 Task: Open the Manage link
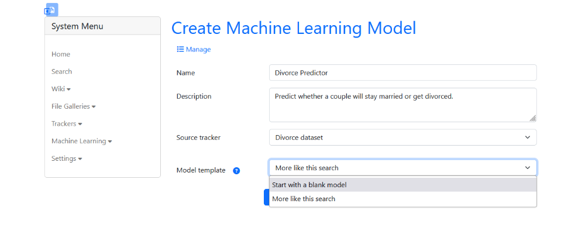(194, 49)
